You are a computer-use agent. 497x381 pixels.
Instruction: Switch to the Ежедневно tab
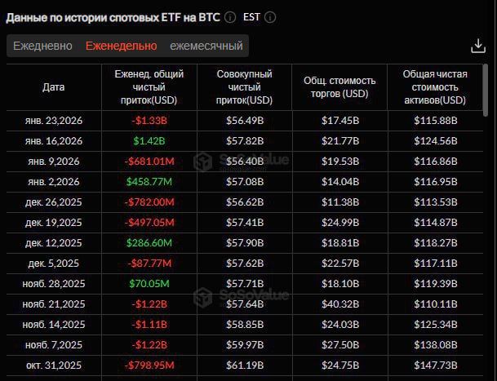click(43, 46)
